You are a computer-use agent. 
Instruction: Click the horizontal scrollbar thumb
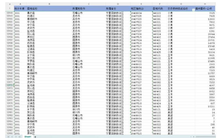[205, 137]
